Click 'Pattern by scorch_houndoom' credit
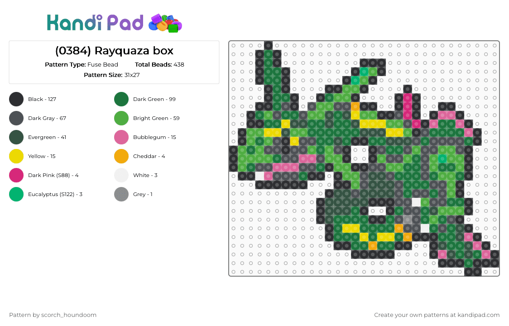 coord(53,315)
